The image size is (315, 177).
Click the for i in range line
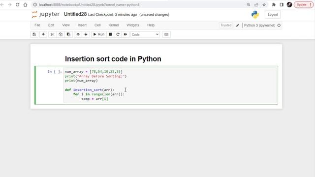[x=98, y=94]
